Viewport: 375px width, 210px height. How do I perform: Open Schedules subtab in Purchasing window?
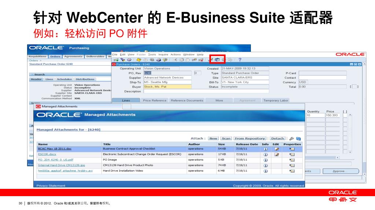(x=64, y=79)
